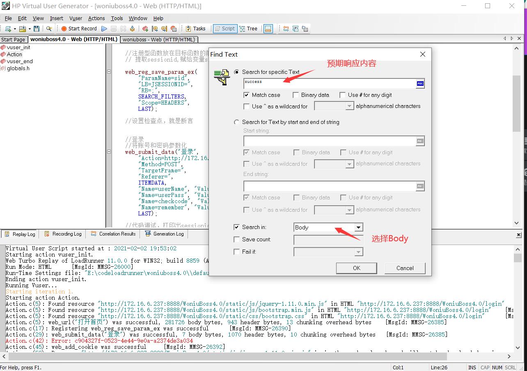The width and height of the screenshot is (527, 371).
Task: Collapse the web_submit_data code block
Action: pos(109,151)
